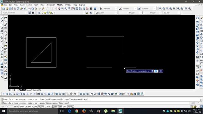Toggle DUCS in status bar
This screenshot has width=203, height=114.
[55, 107]
